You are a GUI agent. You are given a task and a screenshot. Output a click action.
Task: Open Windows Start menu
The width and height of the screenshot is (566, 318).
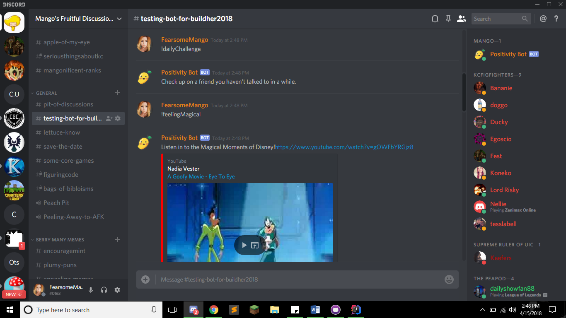(x=10, y=310)
